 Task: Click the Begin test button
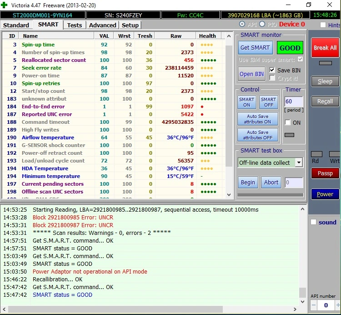coord(248,183)
